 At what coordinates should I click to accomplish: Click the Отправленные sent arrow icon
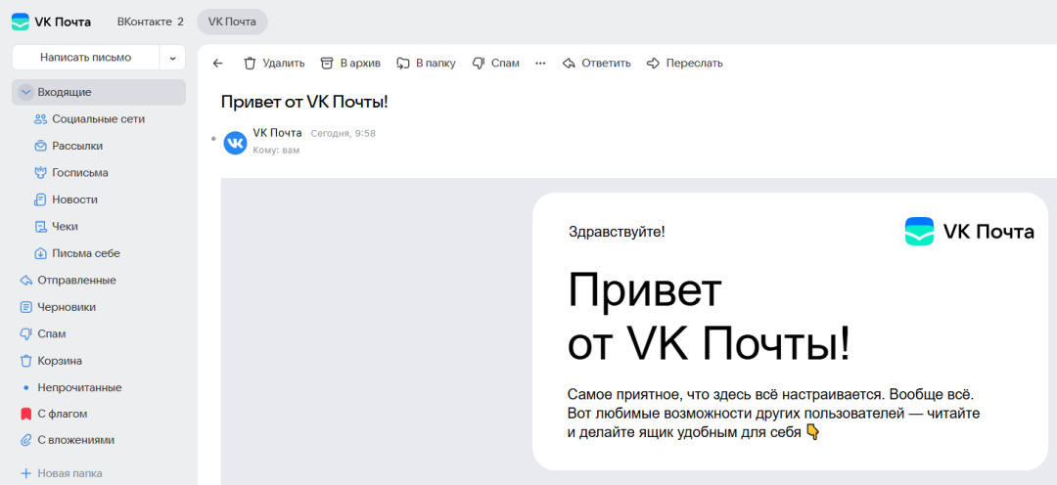click(26, 281)
